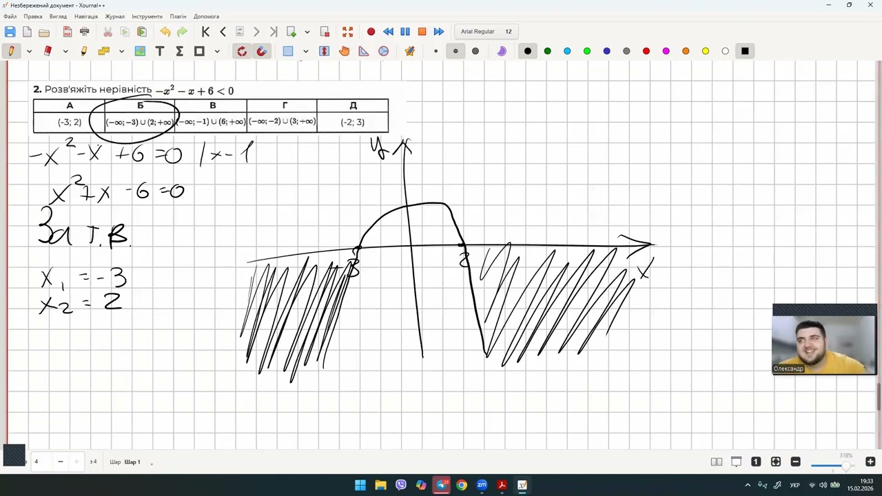Choose the select region tool
Screen dimensions: 882x496
288,51
